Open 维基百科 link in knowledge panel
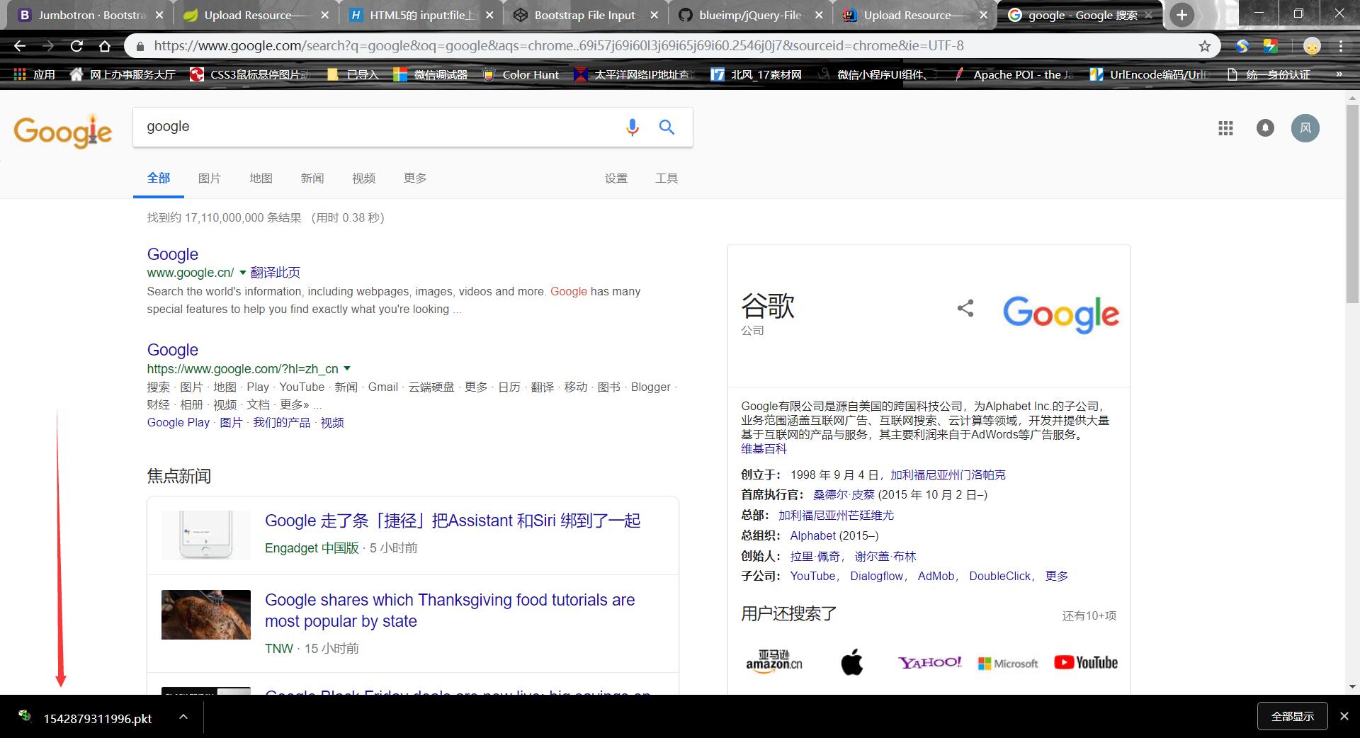1360x738 pixels. 764,449
